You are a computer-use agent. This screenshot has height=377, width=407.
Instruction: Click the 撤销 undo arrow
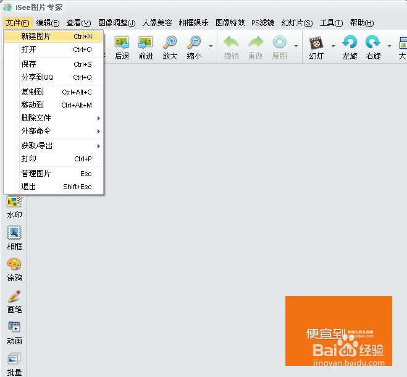point(231,42)
